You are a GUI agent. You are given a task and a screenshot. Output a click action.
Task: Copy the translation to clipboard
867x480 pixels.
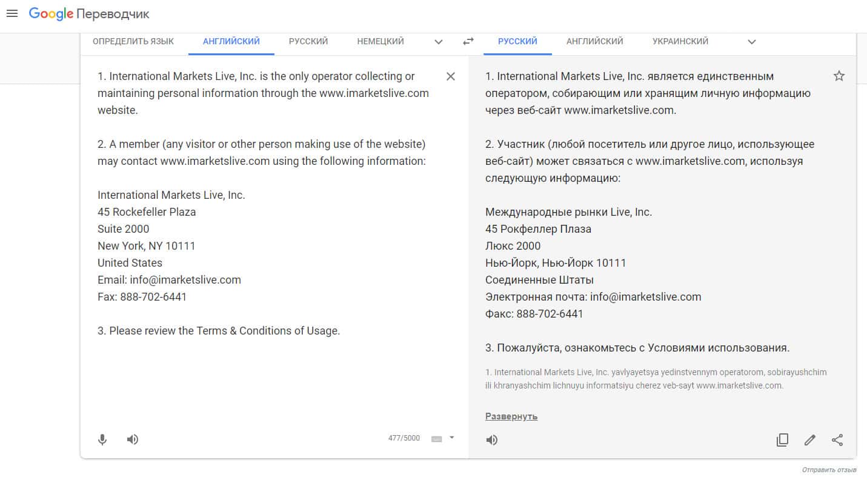coord(782,440)
